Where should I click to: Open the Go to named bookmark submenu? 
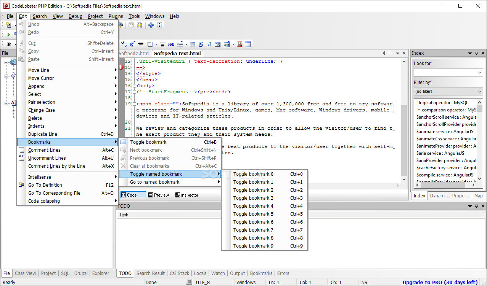[170, 182]
